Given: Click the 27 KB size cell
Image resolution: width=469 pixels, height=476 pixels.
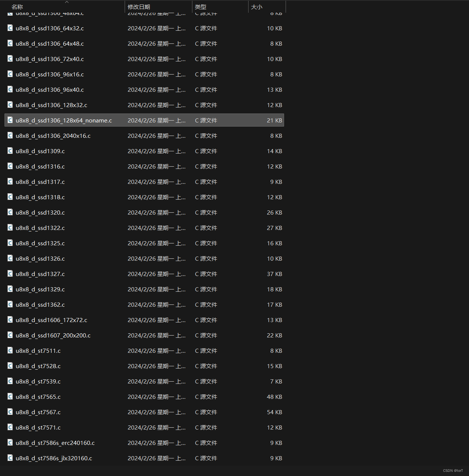Looking at the screenshot, I should [x=274, y=228].
